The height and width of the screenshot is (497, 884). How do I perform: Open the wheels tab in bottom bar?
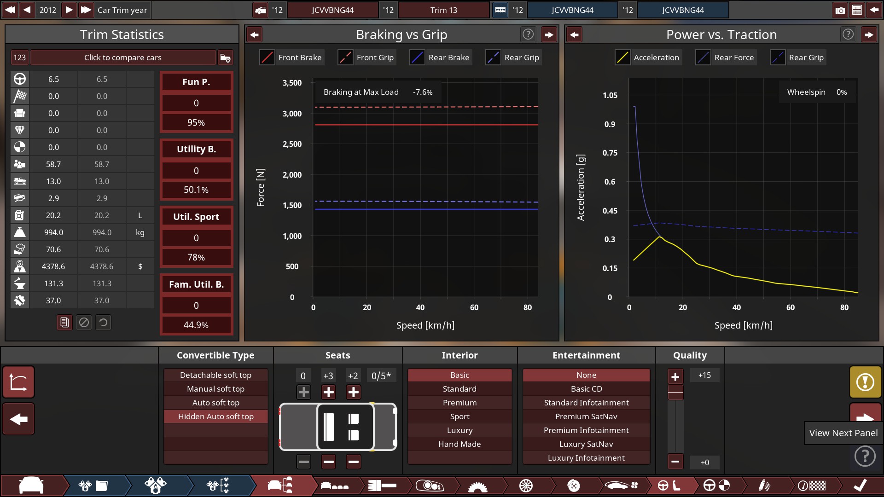tap(526, 485)
